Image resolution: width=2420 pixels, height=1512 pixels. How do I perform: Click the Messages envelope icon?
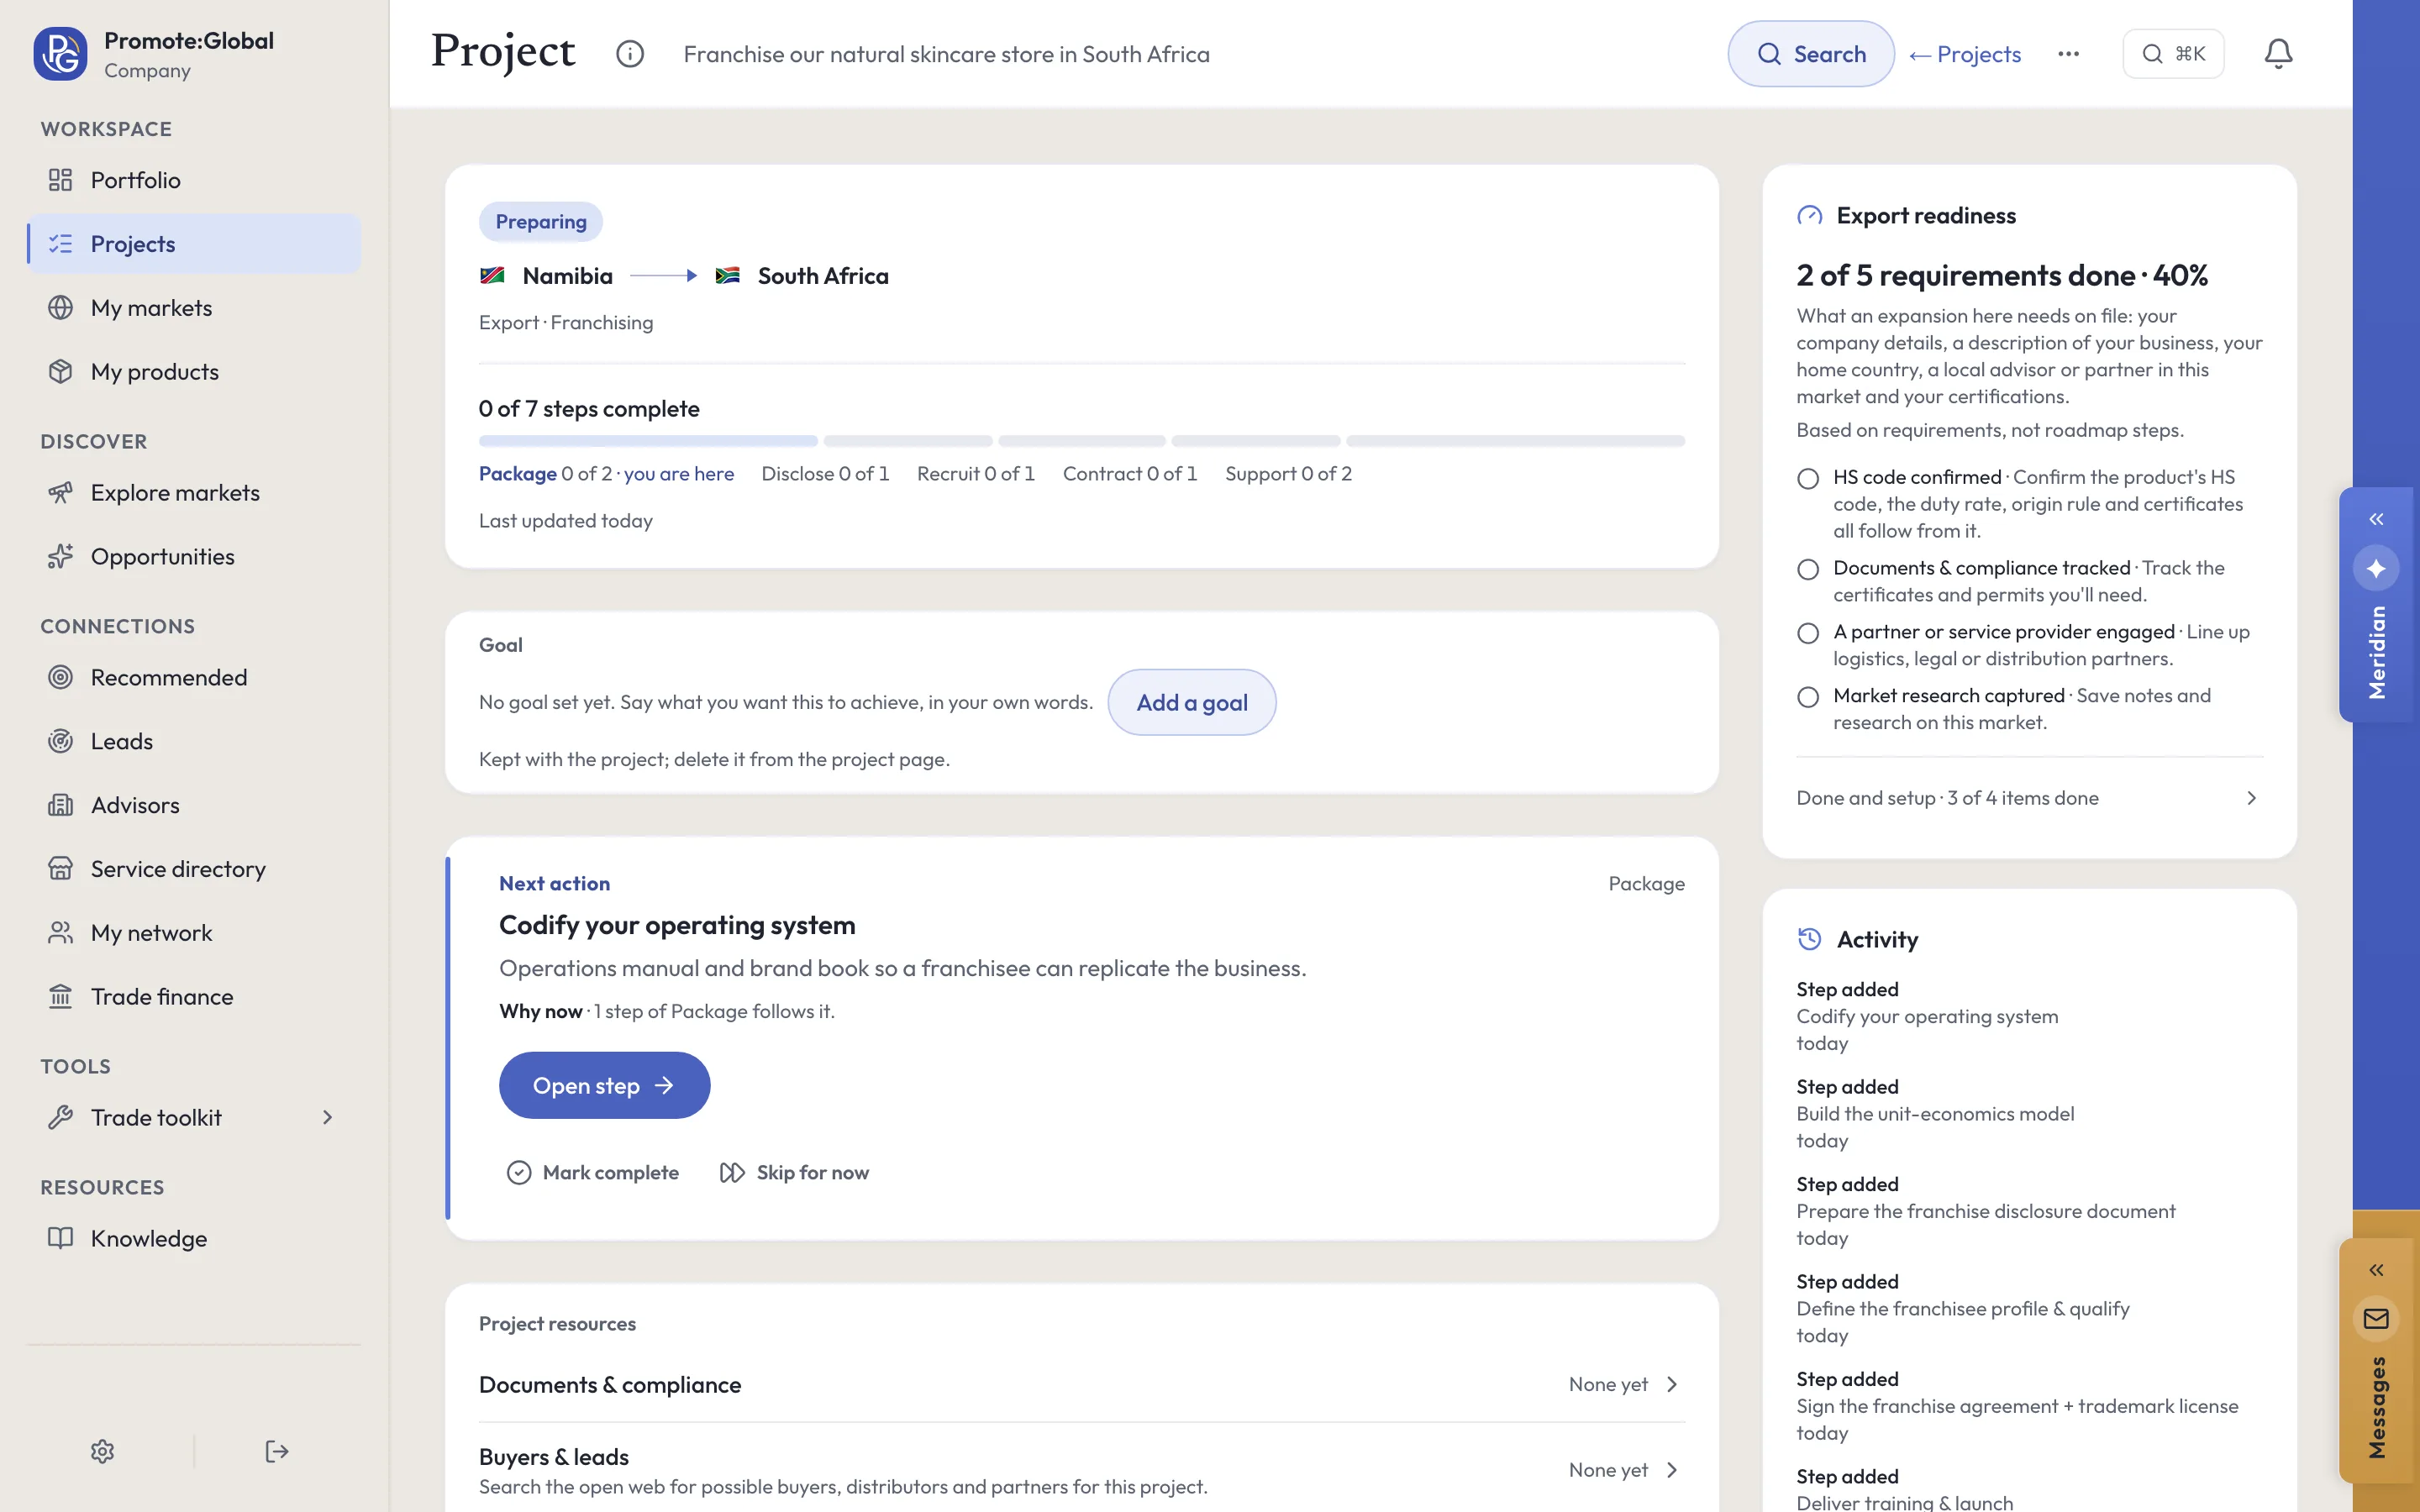[2377, 1320]
